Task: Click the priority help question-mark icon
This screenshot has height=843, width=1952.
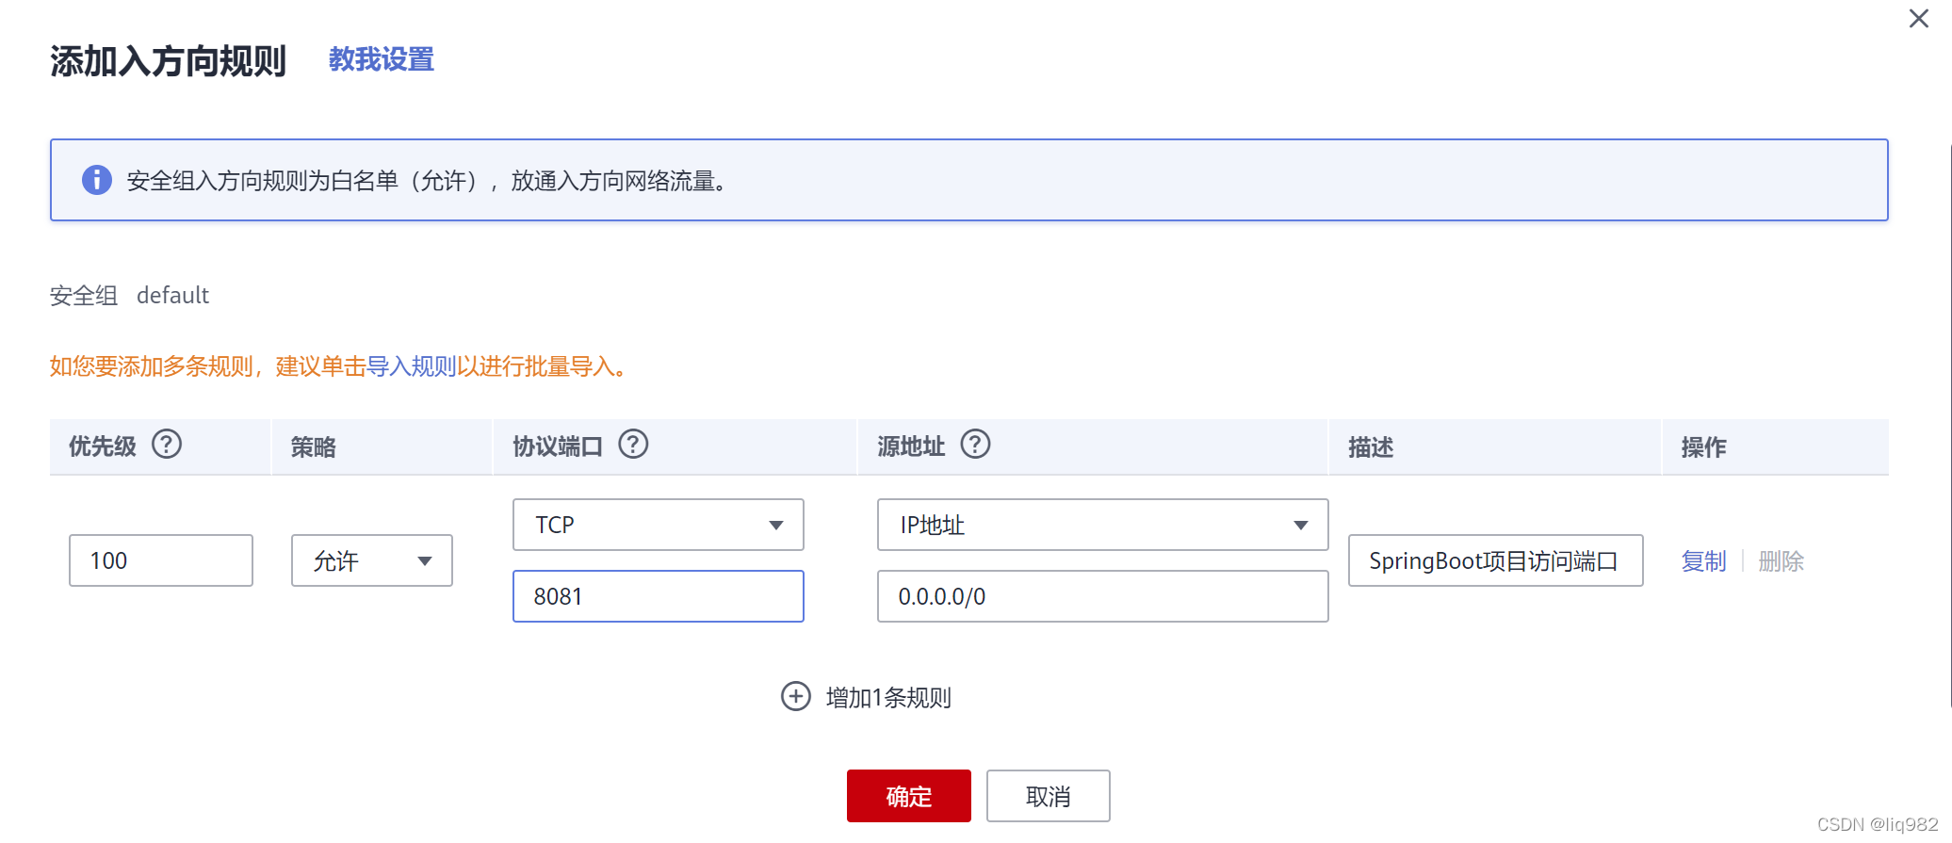Action: (x=167, y=445)
